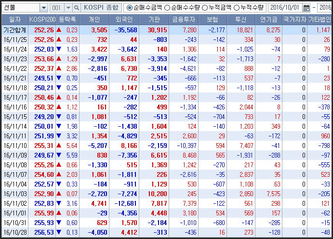Click the date 16/11/24 cell
Image resolution: width=333 pixels, height=239 pixels.
point(15,49)
